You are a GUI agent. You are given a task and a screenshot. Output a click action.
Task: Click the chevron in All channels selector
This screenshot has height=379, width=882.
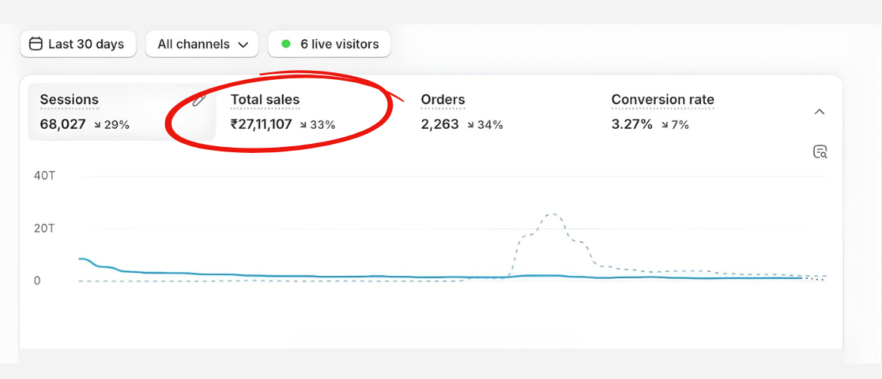(243, 44)
